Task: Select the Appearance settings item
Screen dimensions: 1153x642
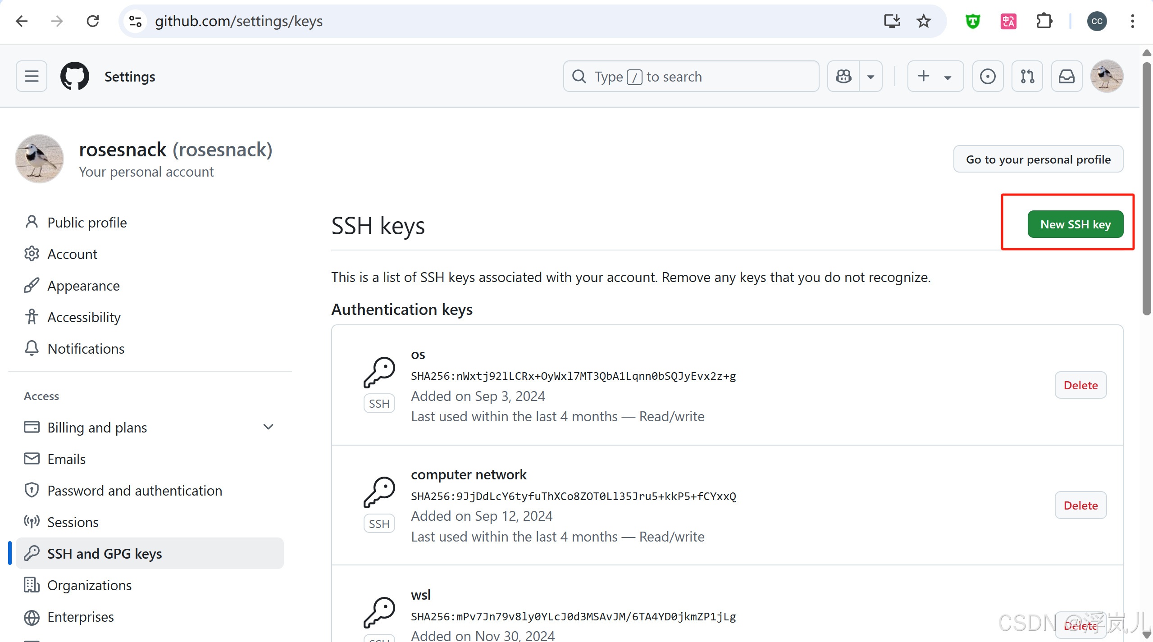Action: click(x=83, y=286)
